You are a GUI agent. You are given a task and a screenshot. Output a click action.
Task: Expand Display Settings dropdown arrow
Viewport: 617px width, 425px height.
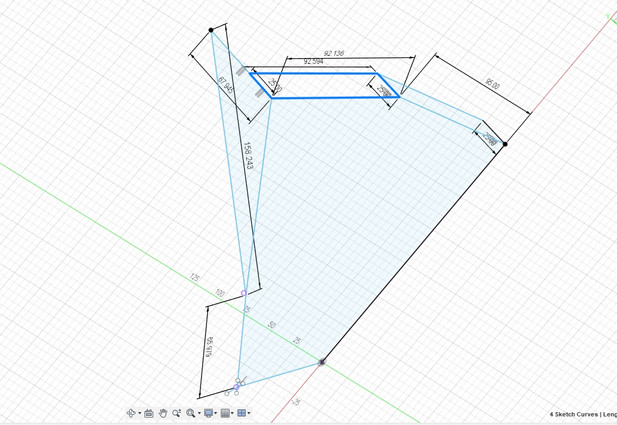click(216, 413)
